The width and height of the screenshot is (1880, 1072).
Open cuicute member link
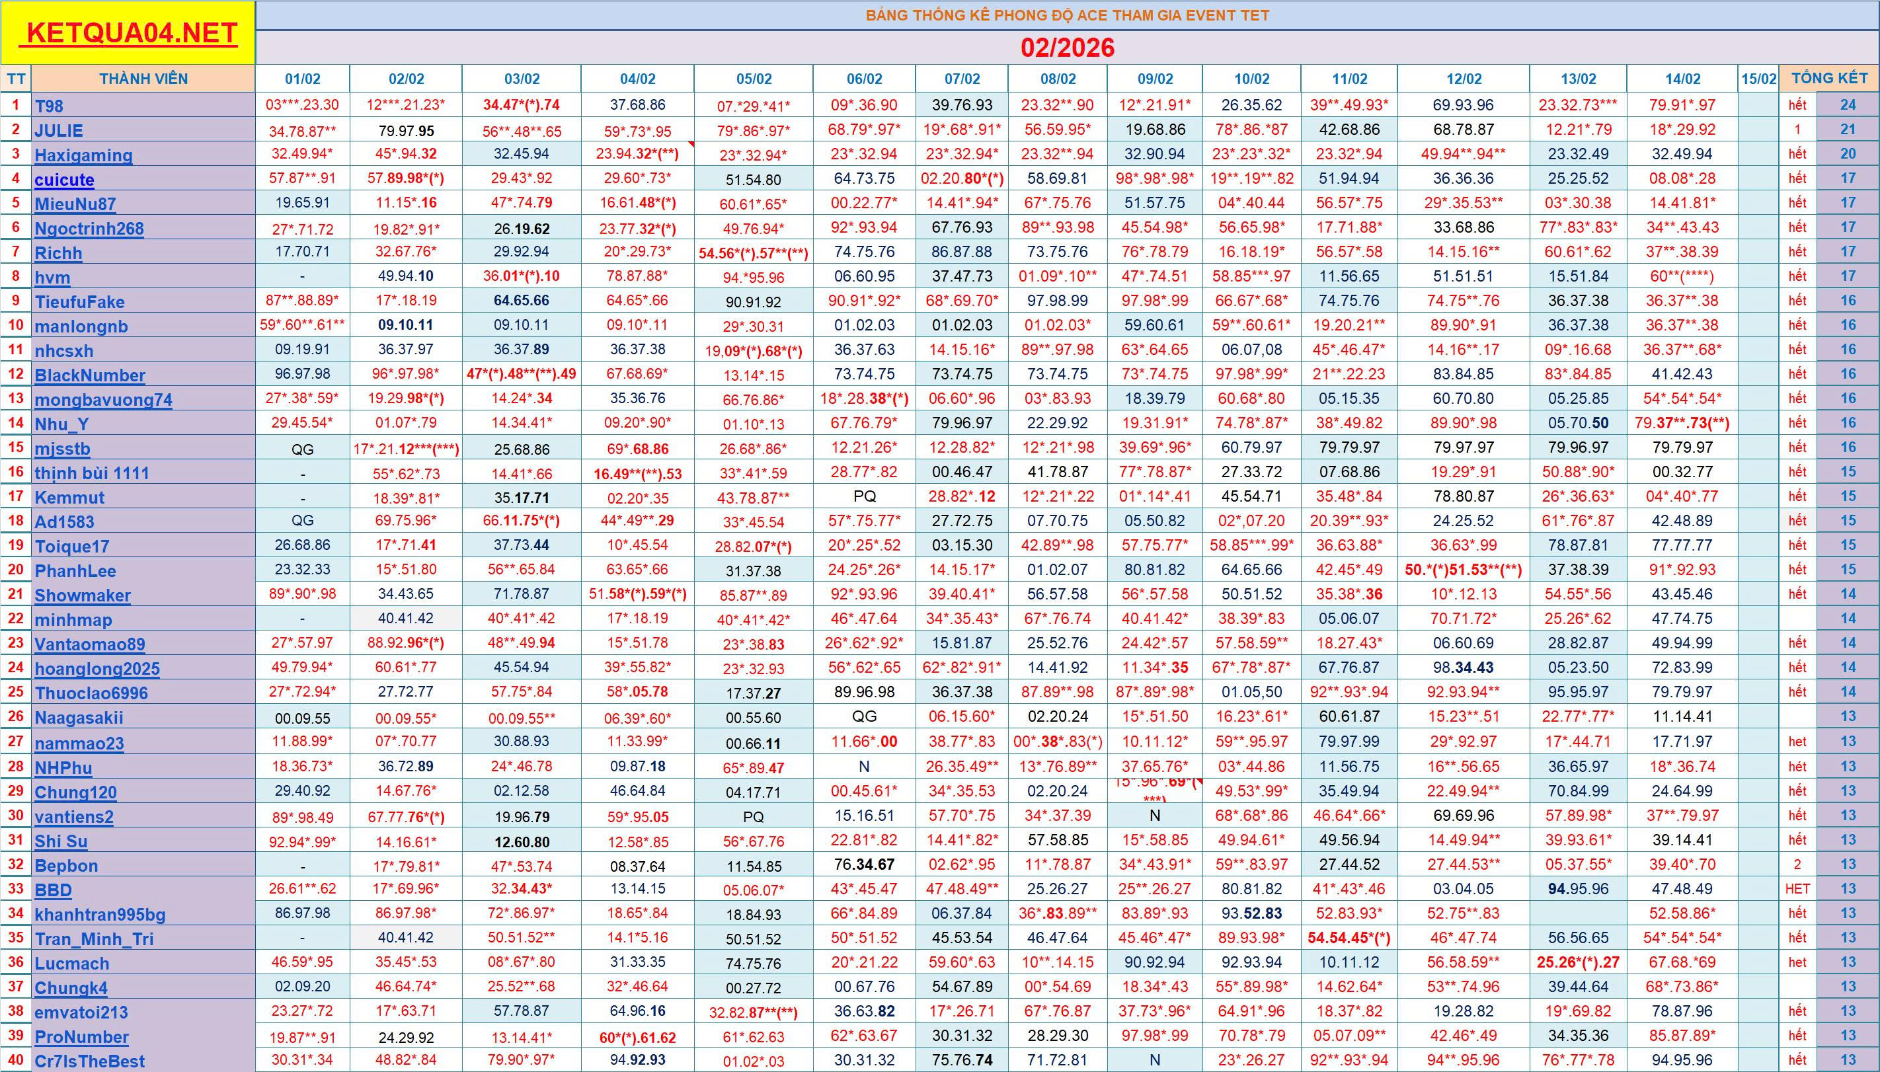[64, 180]
